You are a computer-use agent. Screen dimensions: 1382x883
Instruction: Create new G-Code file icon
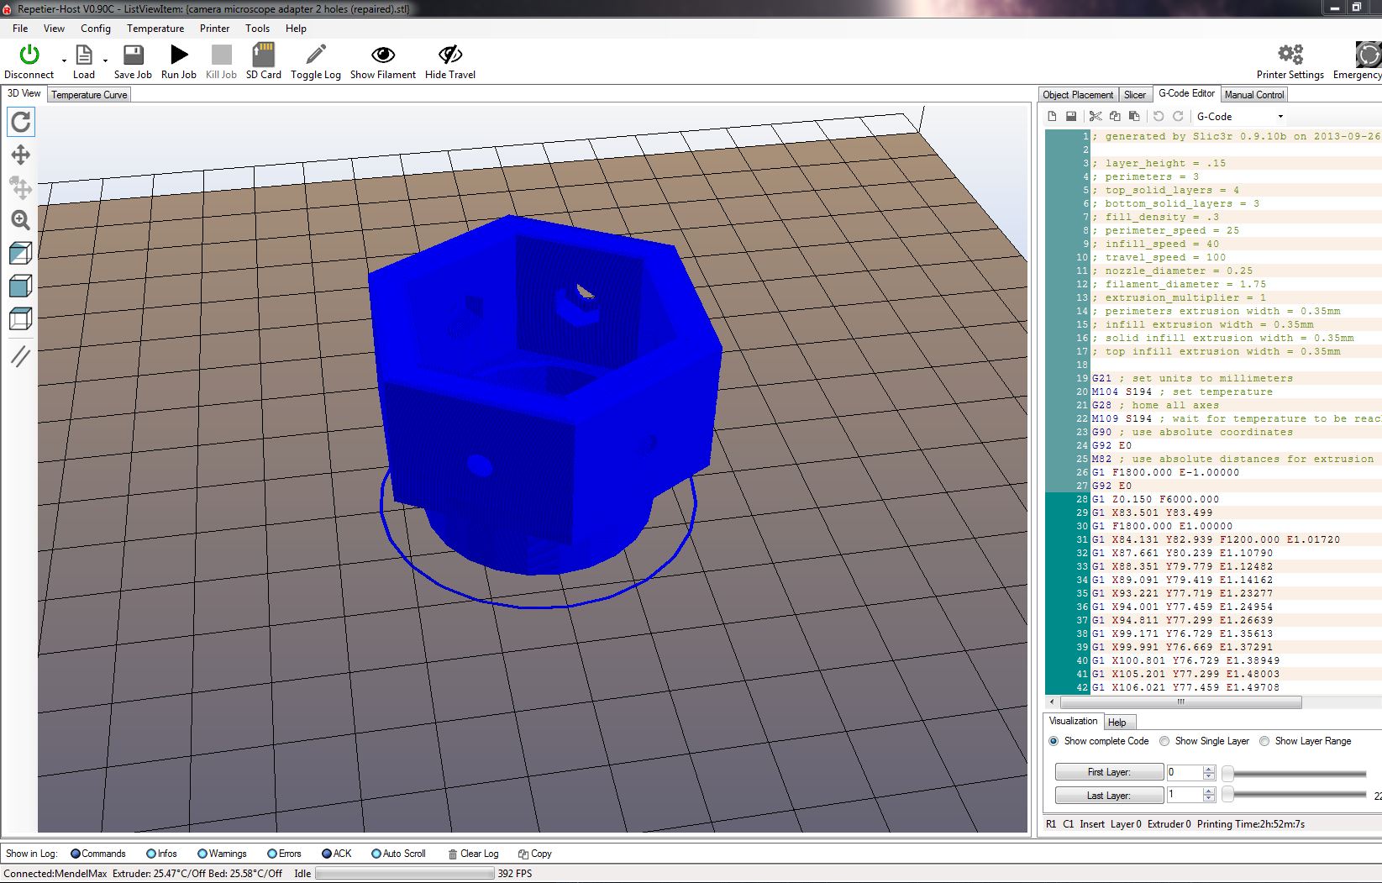1052,116
